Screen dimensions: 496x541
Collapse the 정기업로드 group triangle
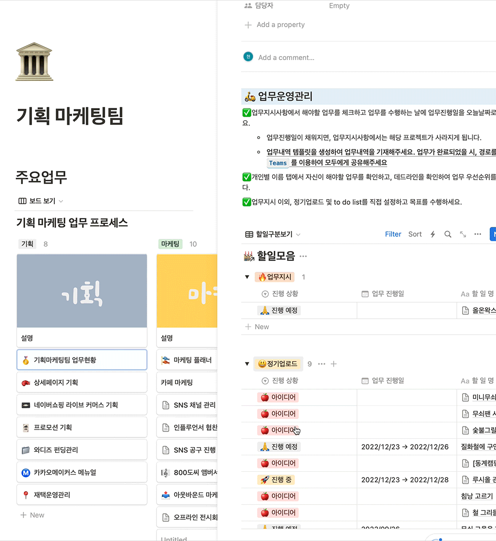point(248,364)
